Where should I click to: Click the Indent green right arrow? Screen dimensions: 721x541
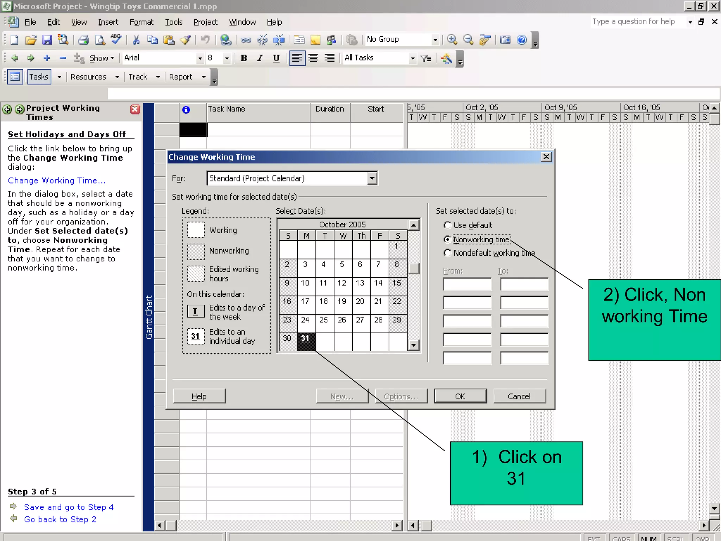(x=31, y=58)
